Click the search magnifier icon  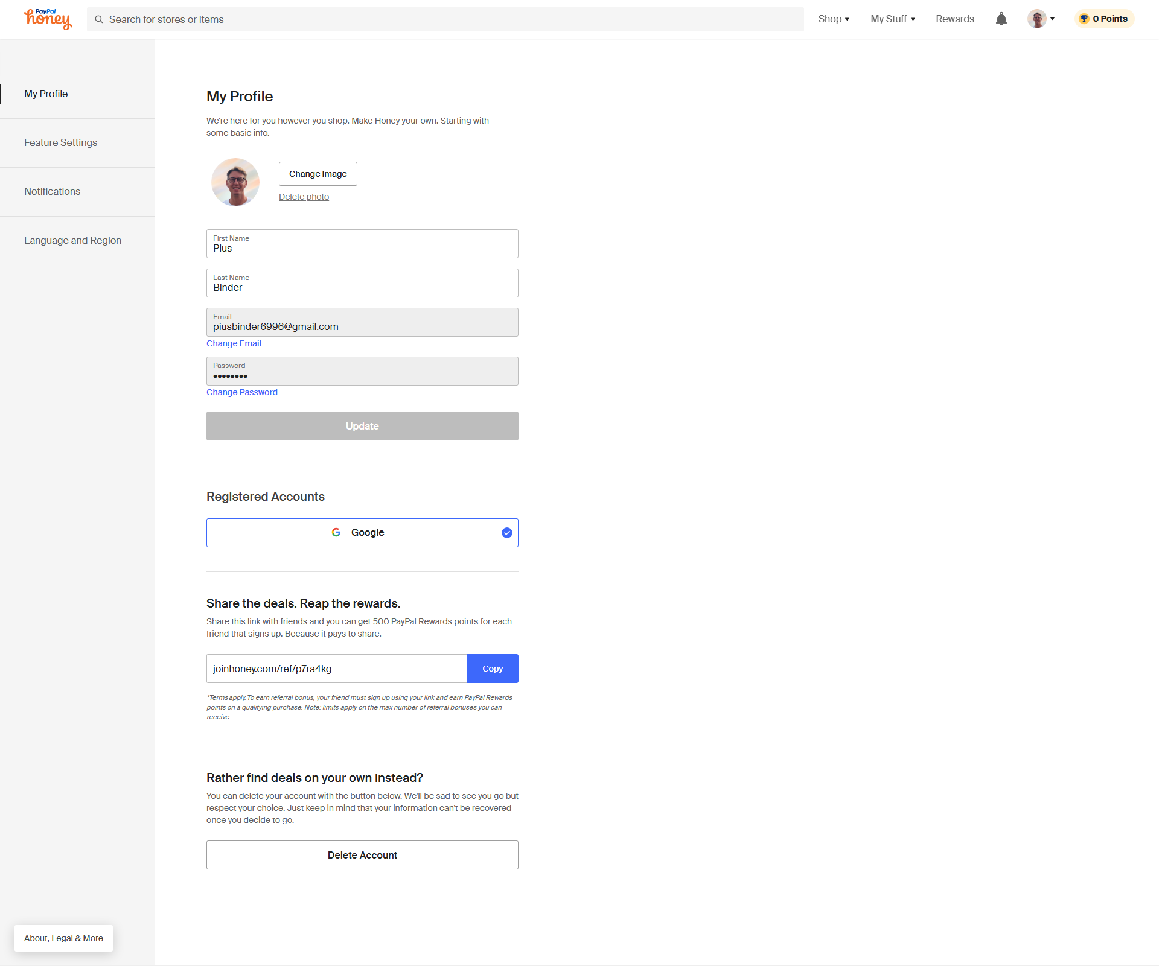pyautogui.click(x=99, y=19)
